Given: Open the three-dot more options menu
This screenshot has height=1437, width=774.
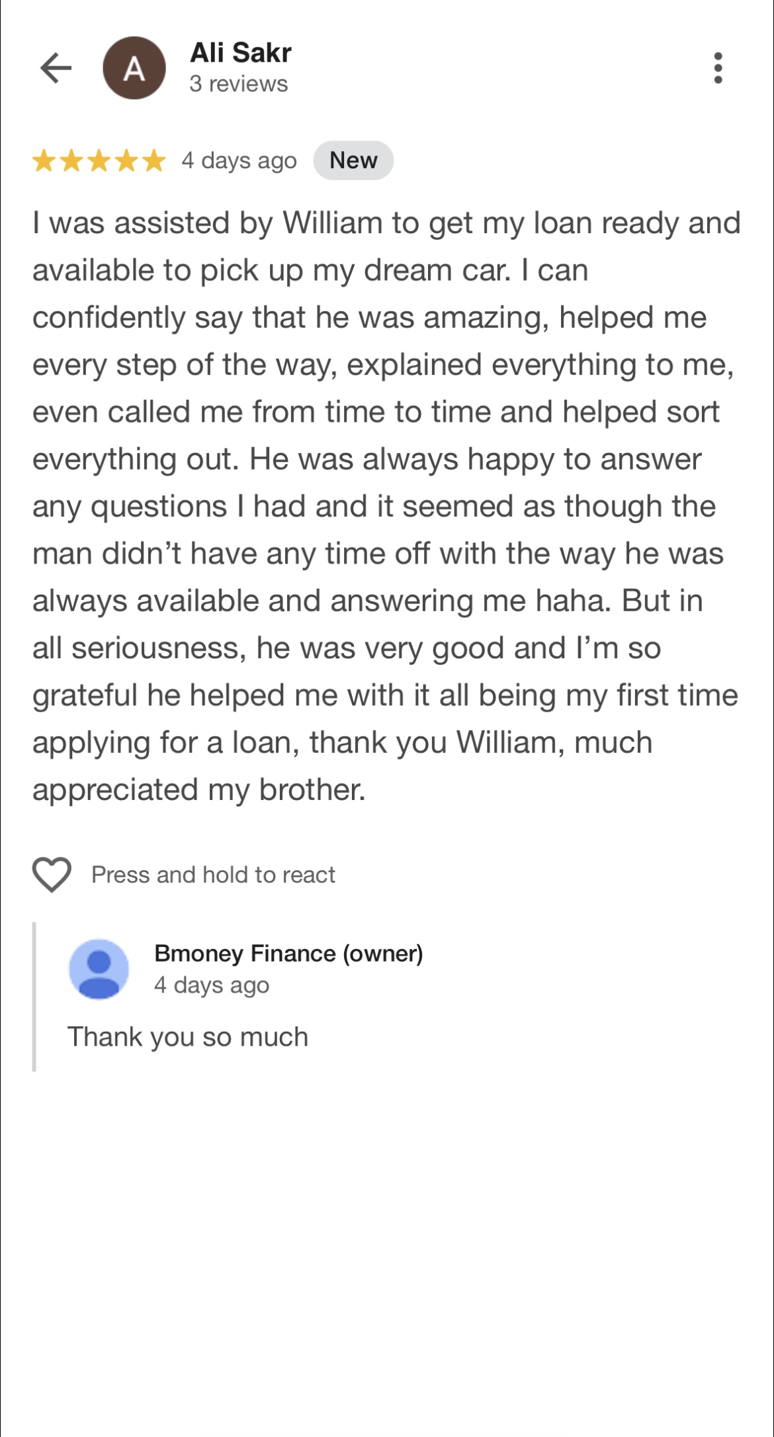Looking at the screenshot, I should [x=718, y=68].
